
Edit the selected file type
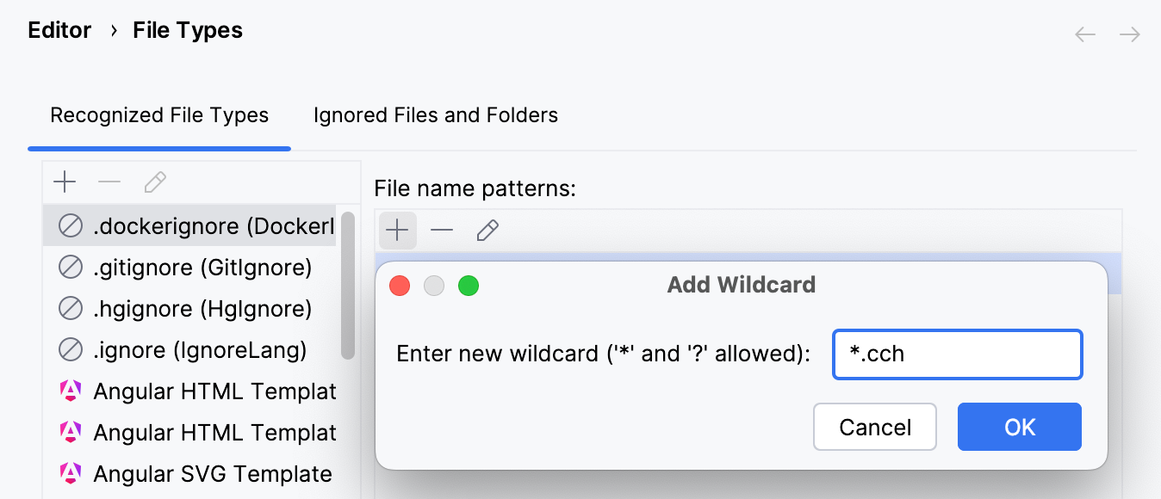(155, 182)
